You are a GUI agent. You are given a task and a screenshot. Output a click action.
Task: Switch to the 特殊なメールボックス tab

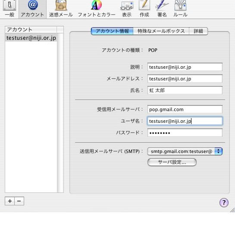pyautogui.click(x=161, y=31)
